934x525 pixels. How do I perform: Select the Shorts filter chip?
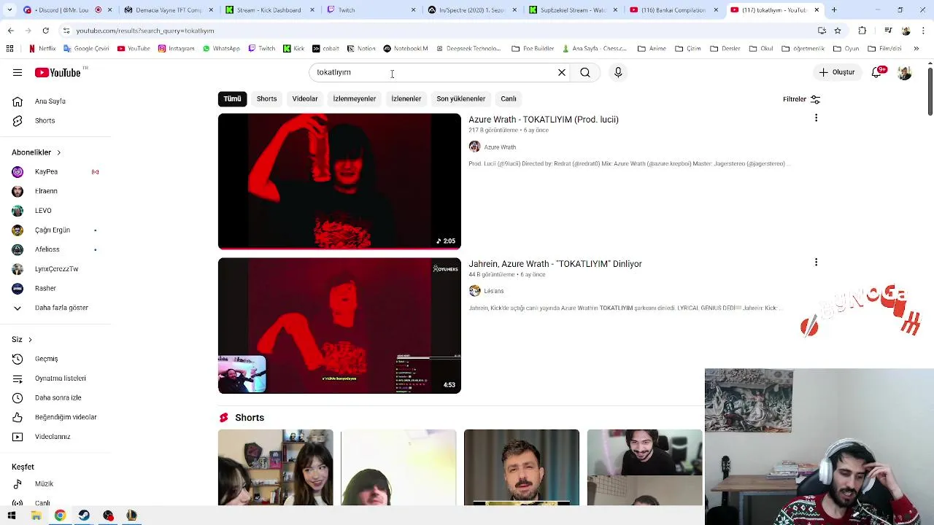pos(266,98)
